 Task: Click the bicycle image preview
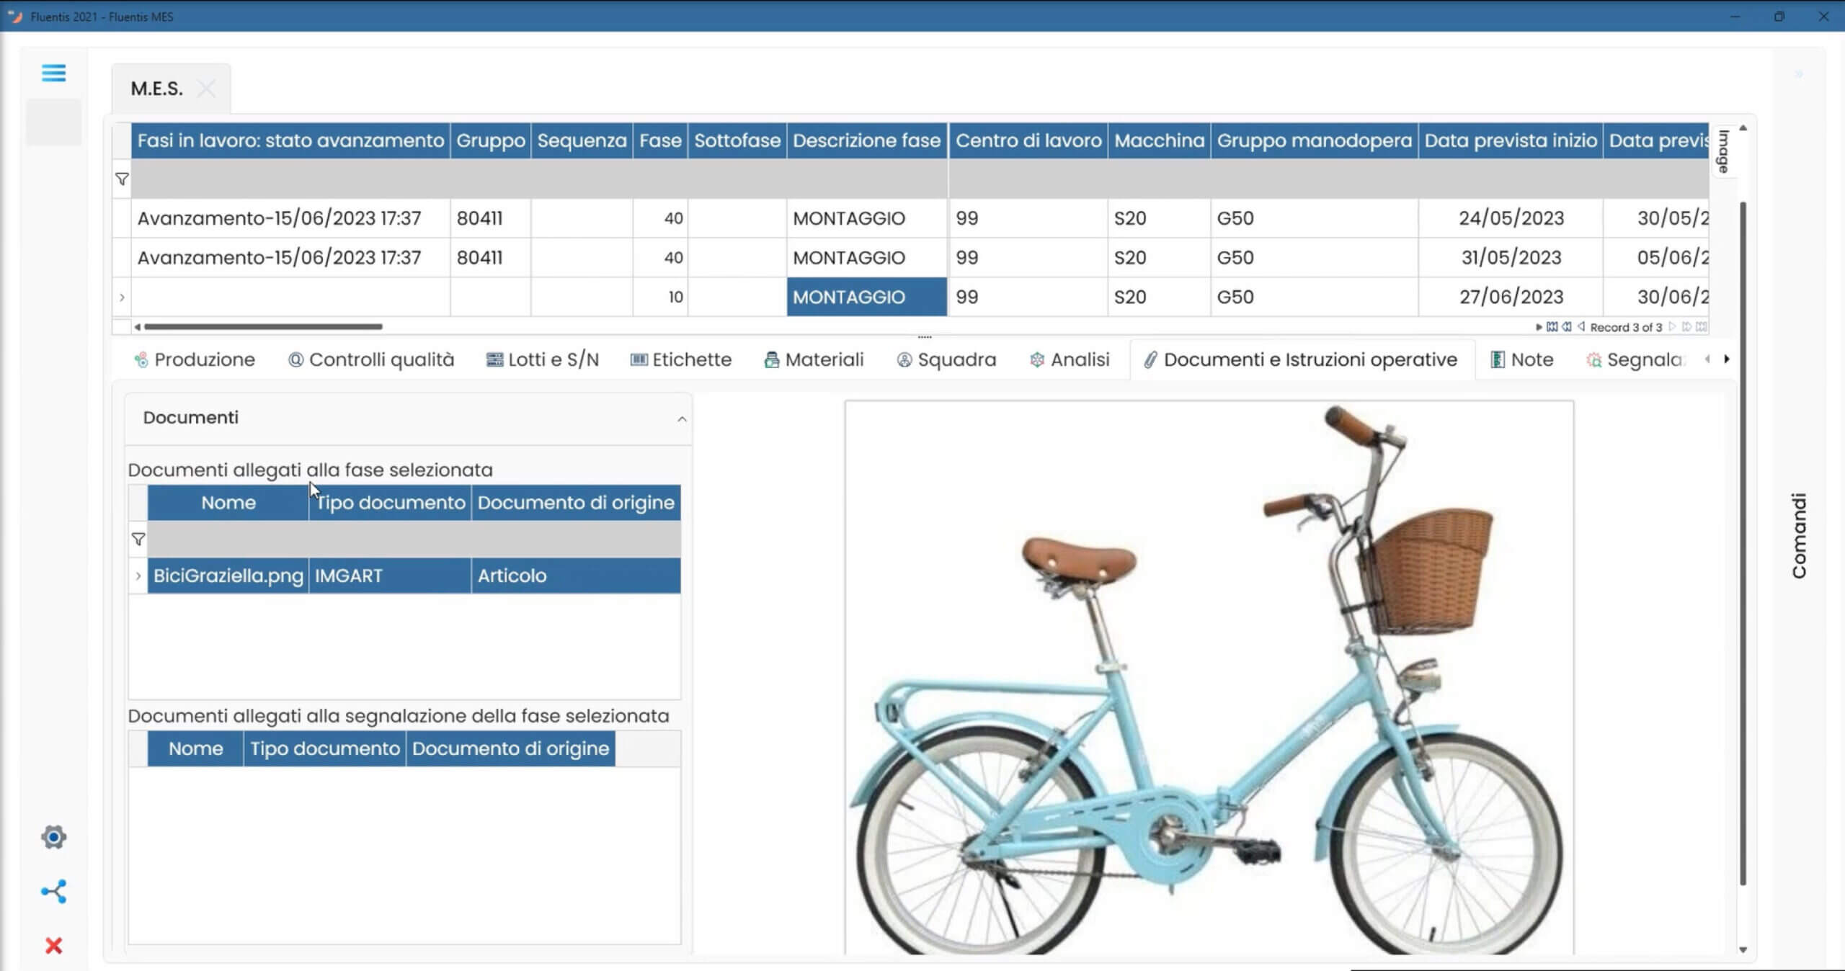[x=1209, y=677]
